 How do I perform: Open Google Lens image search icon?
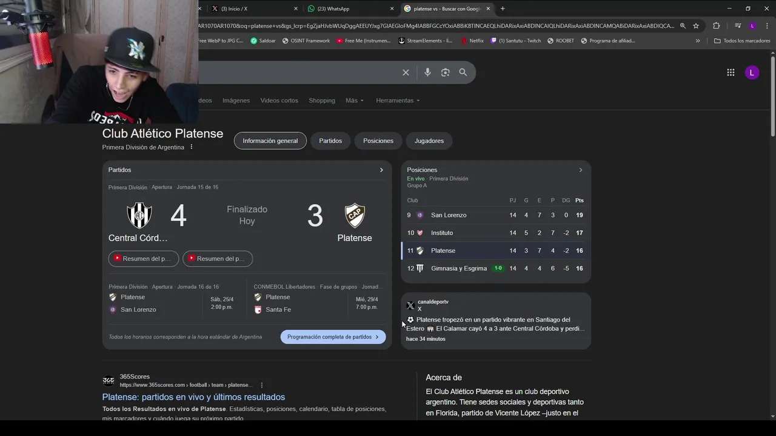pyautogui.click(x=445, y=72)
